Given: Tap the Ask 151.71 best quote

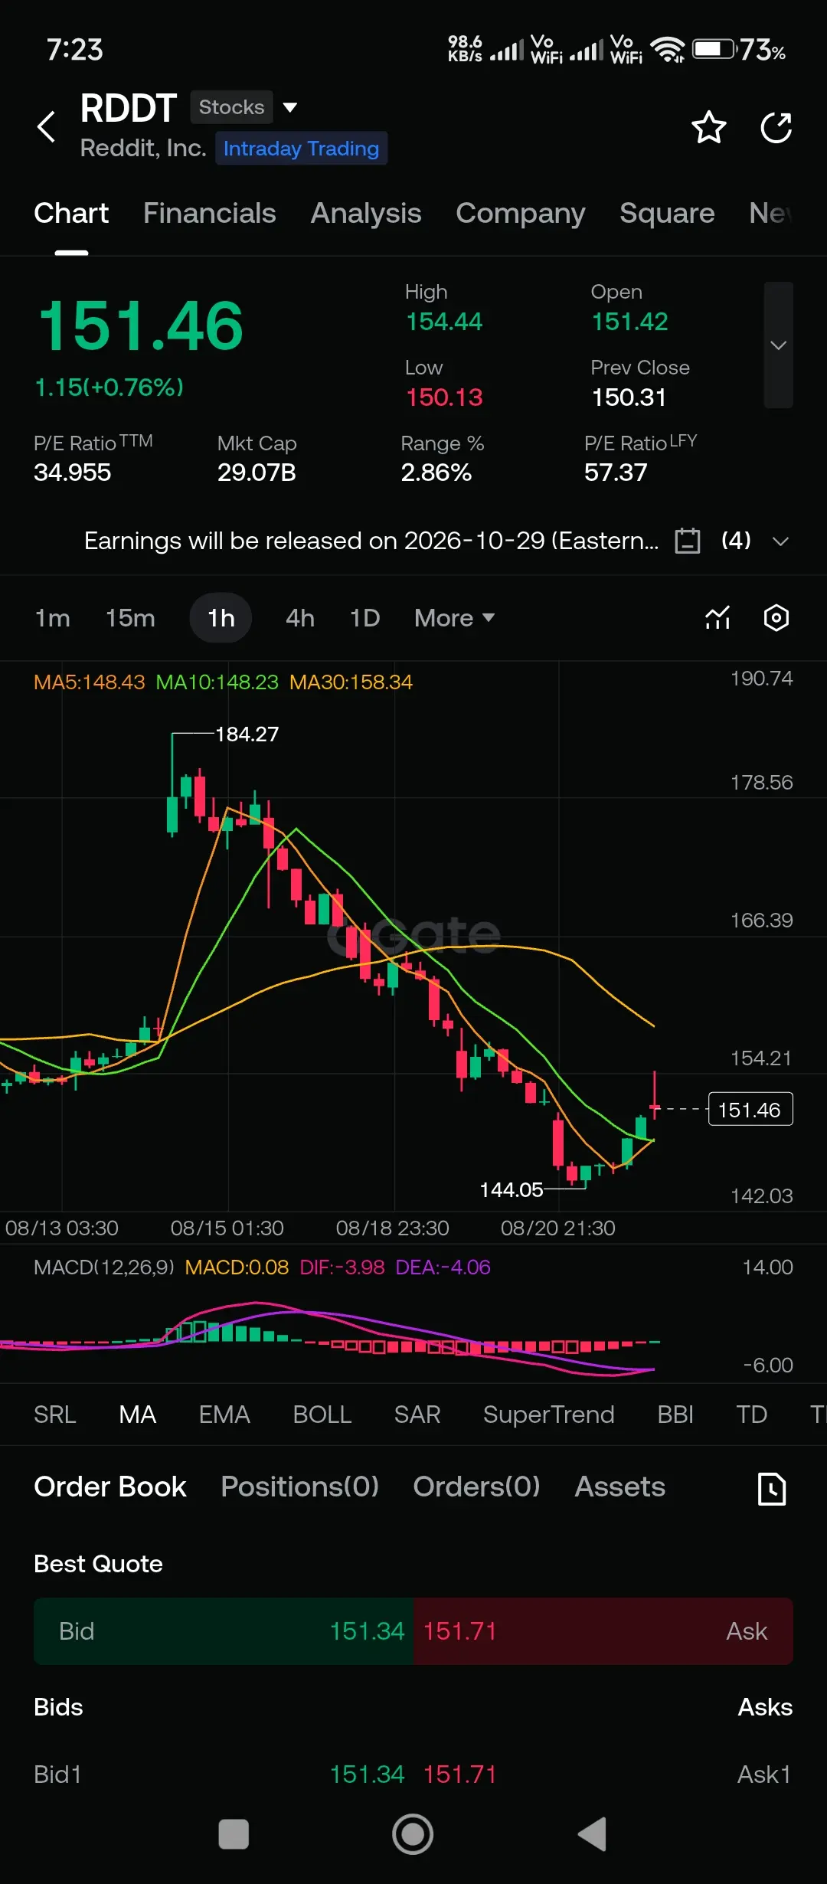Looking at the screenshot, I should 603,1631.
